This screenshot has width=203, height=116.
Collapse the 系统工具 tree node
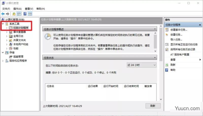pyautogui.click(x=3, y=24)
